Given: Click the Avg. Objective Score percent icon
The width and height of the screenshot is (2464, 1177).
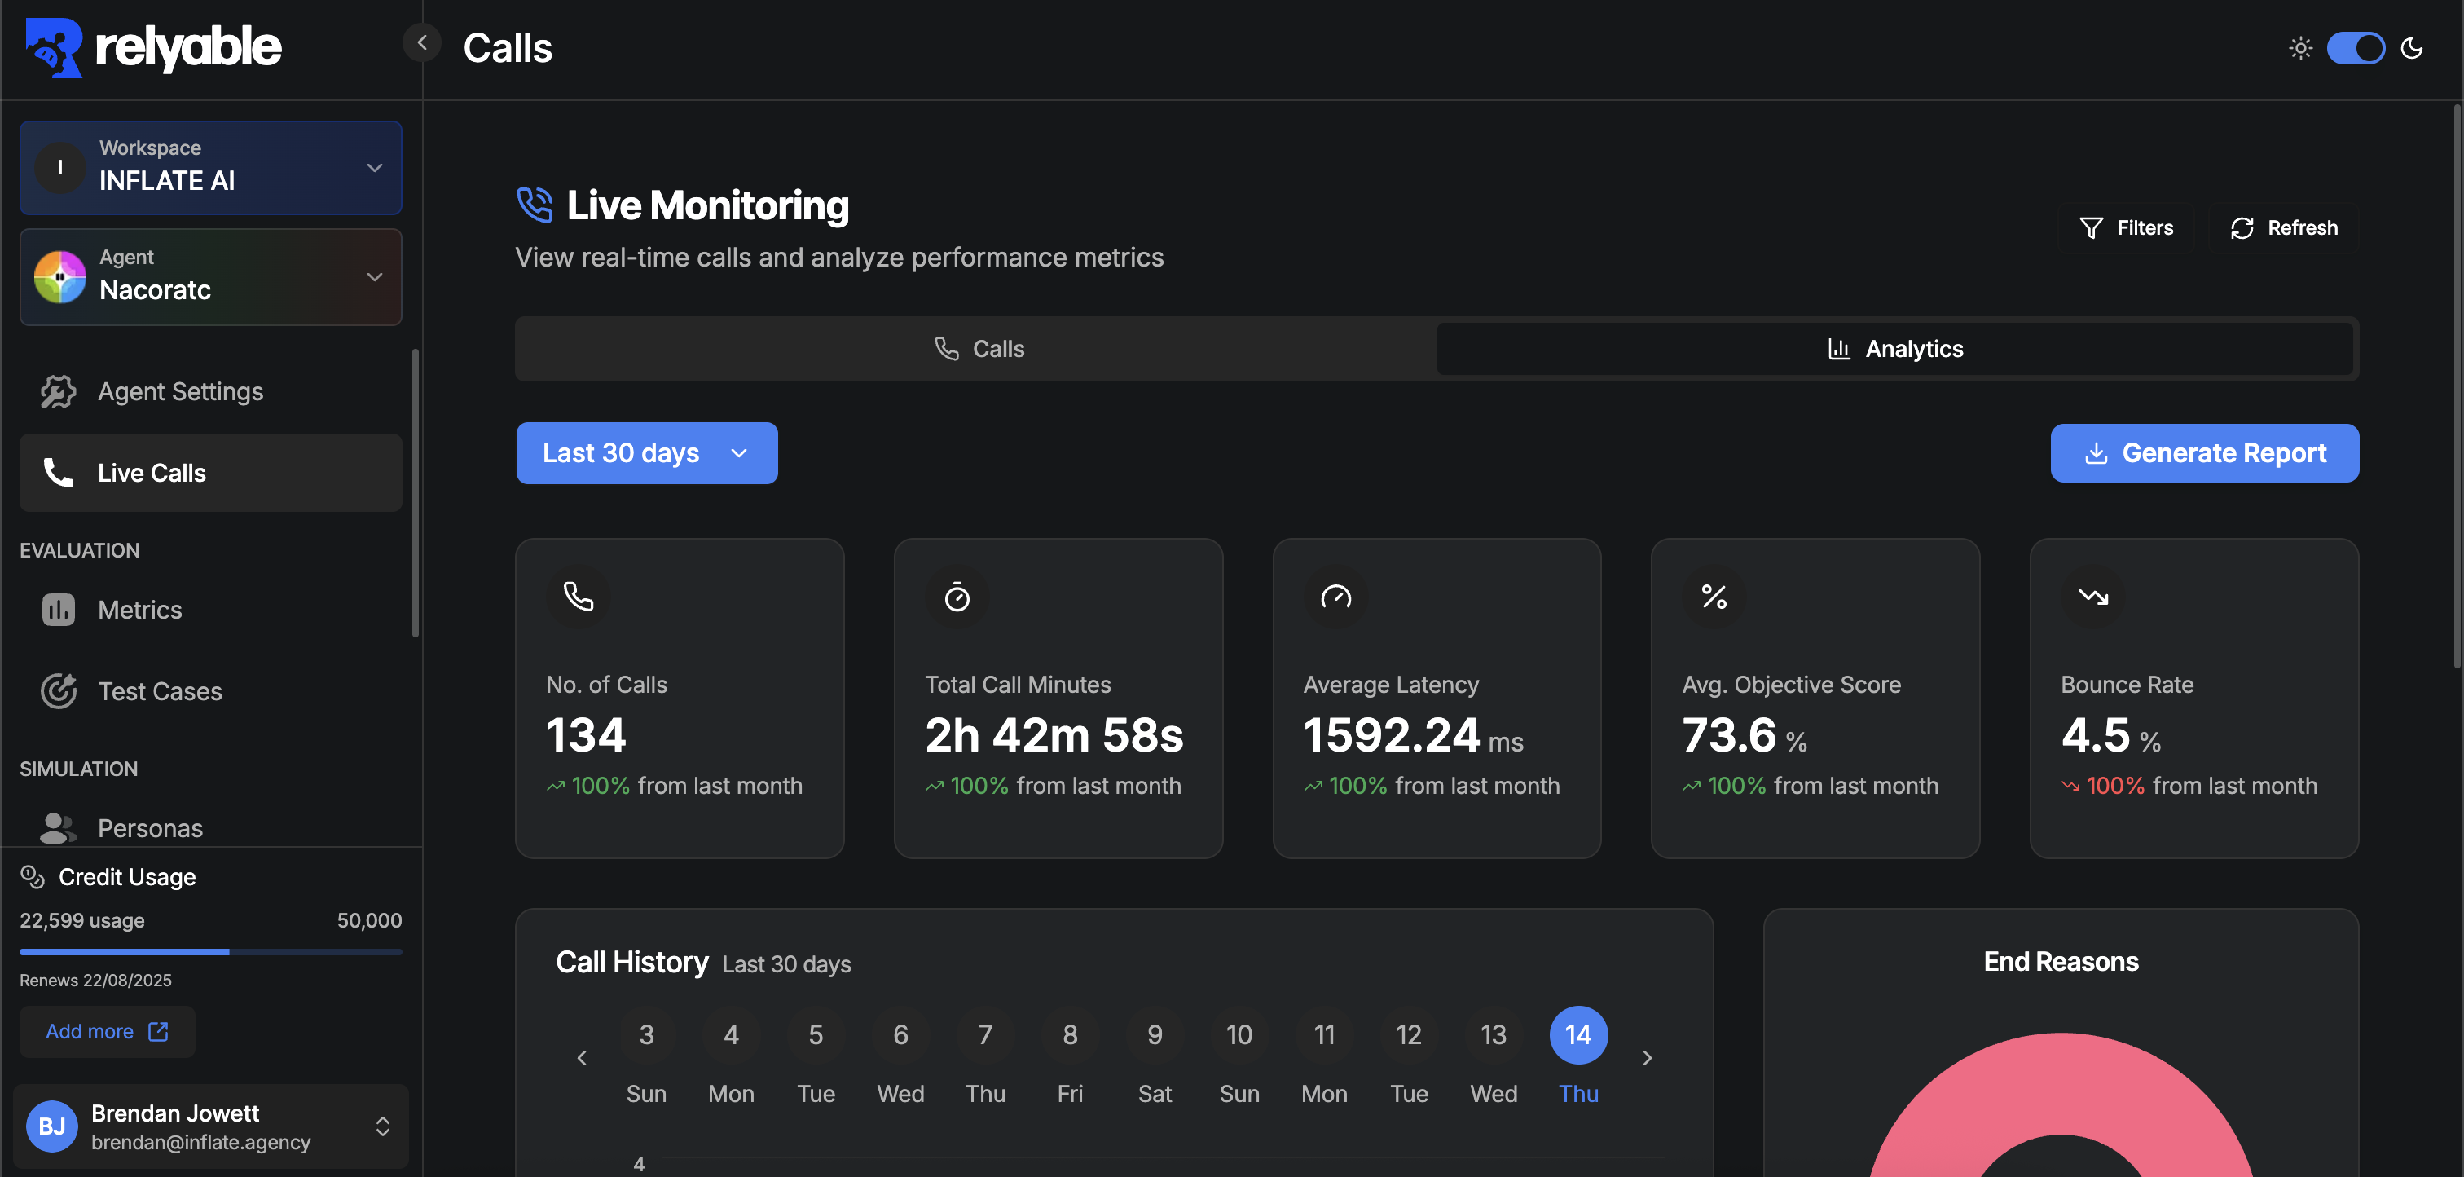Looking at the screenshot, I should pos(1714,596).
